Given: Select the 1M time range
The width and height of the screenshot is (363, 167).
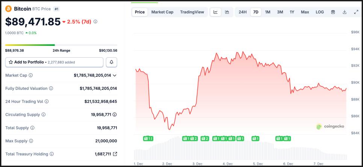Looking at the screenshot, I should (x=268, y=12).
